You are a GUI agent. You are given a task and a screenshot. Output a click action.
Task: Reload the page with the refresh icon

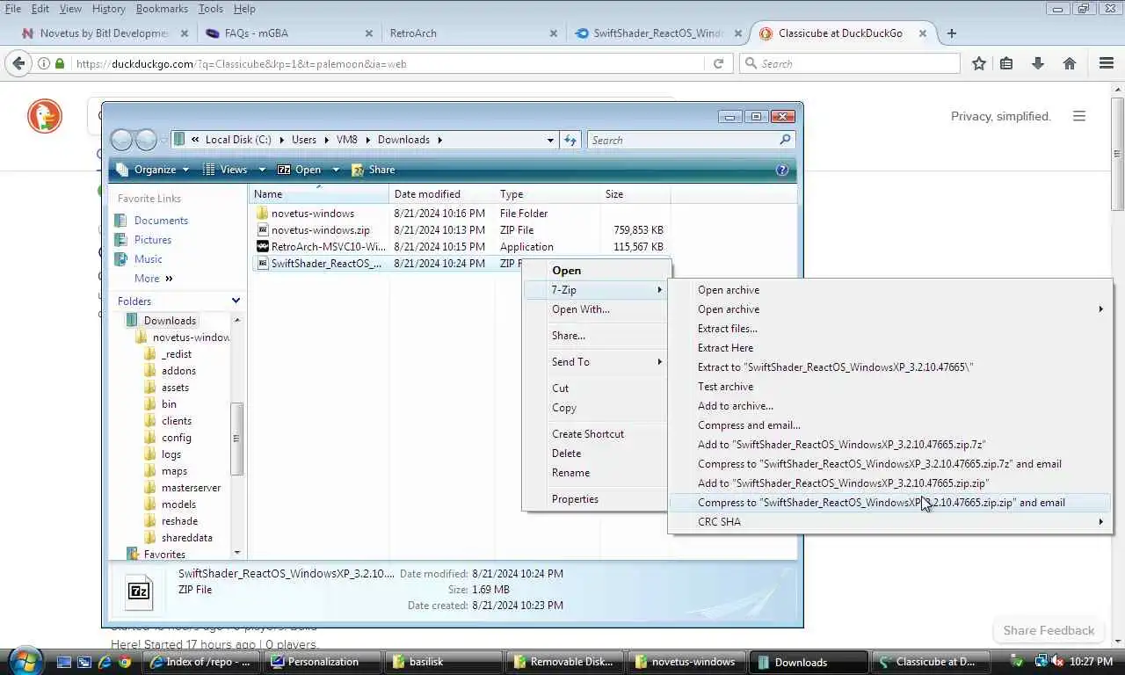click(x=718, y=63)
